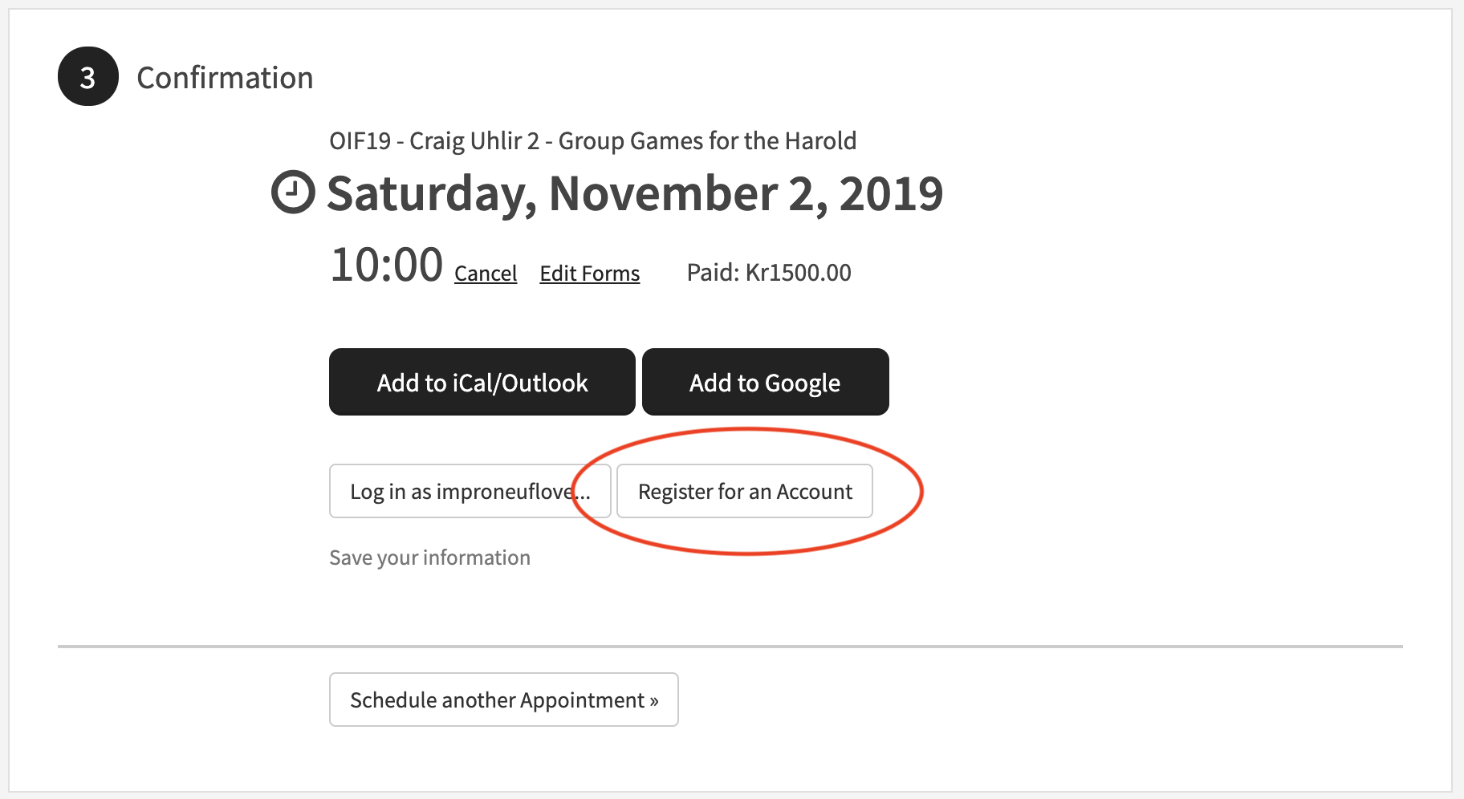Click the Save your information caption

[430, 558]
